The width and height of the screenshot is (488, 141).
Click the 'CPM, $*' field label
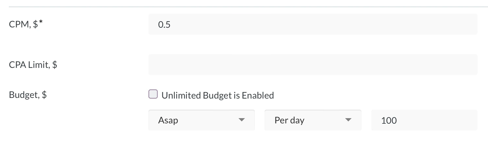coord(26,24)
